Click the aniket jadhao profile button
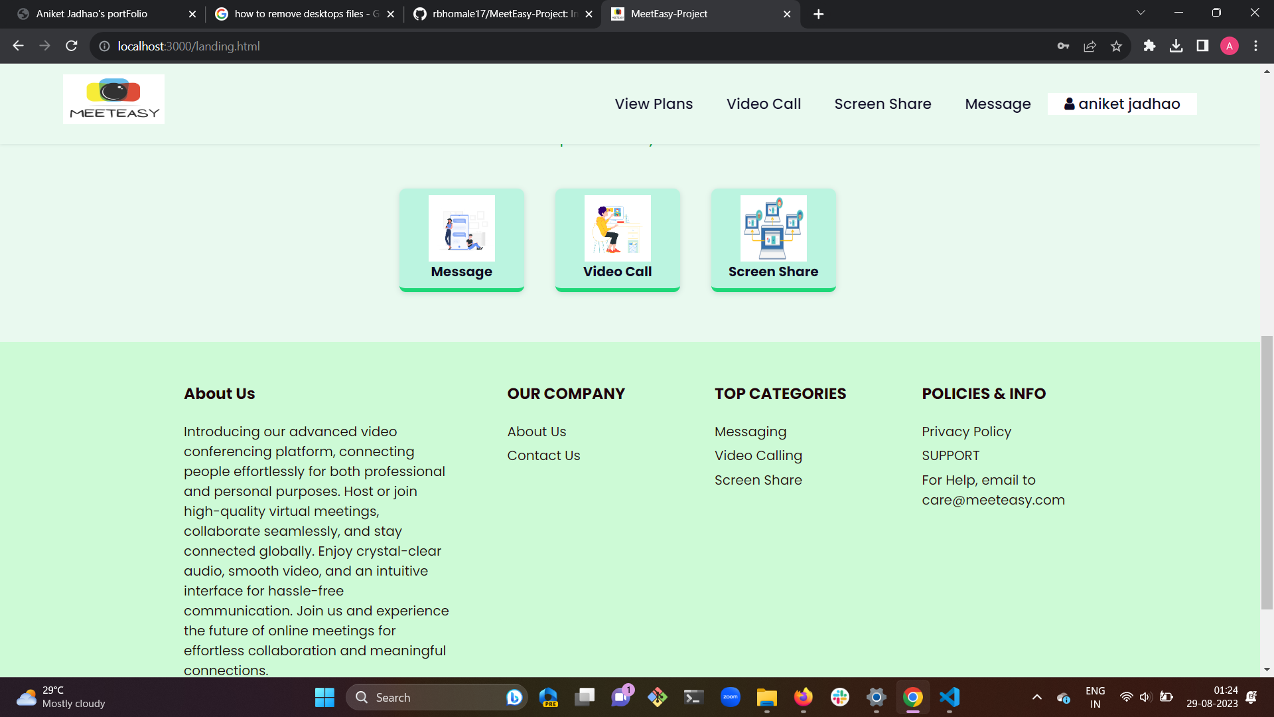Image resolution: width=1274 pixels, height=717 pixels. pyautogui.click(x=1121, y=104)
